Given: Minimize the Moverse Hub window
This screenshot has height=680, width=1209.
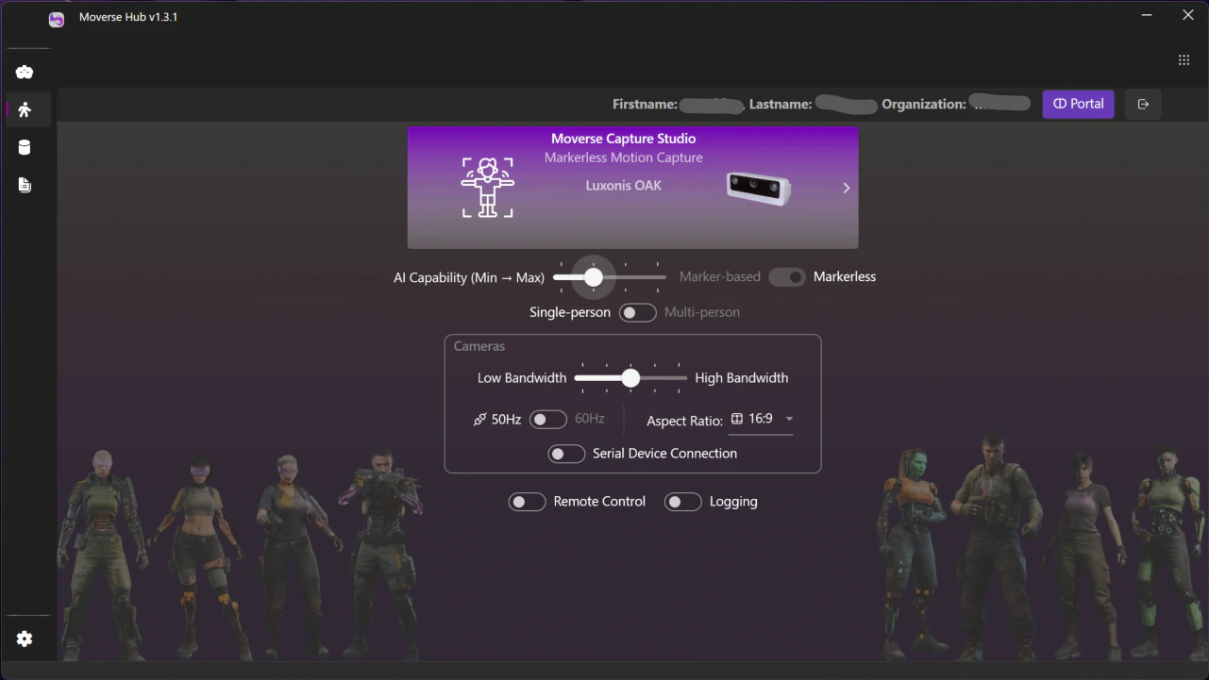Looking at the screenshot, I should [1147, 15].
